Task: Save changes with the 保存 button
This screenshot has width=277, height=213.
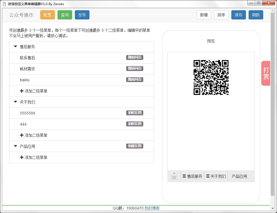Action: (x=238, y=15)
